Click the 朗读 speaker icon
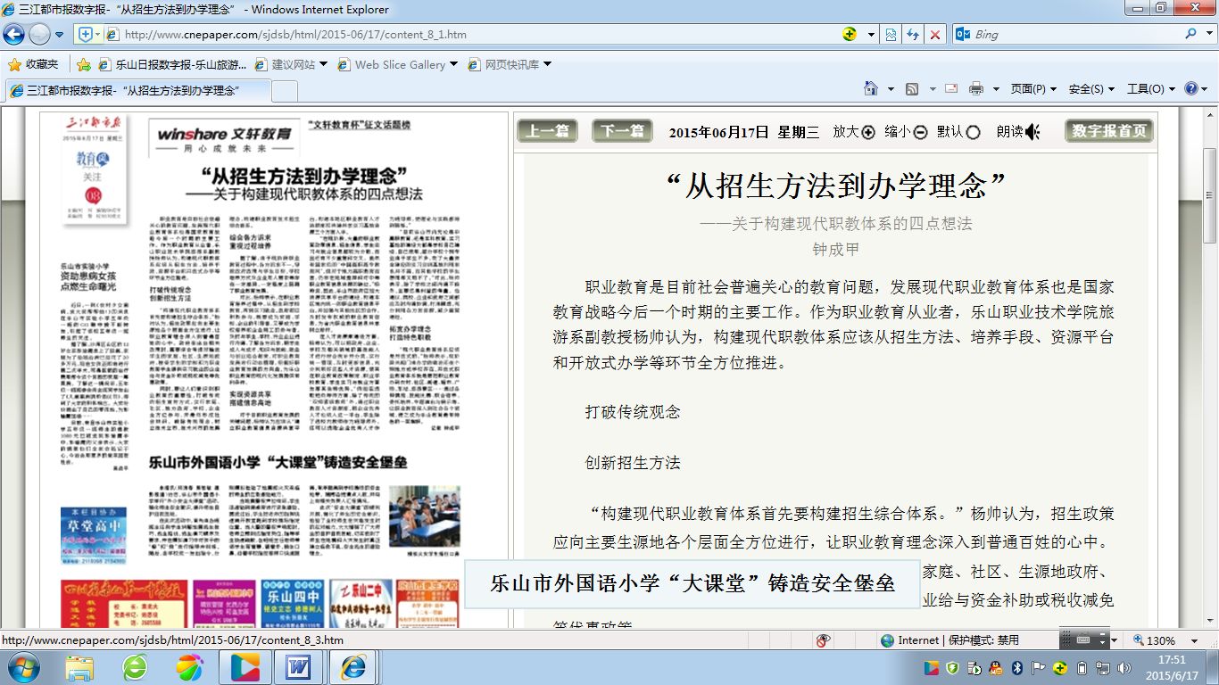 [x=1032, y=132]
